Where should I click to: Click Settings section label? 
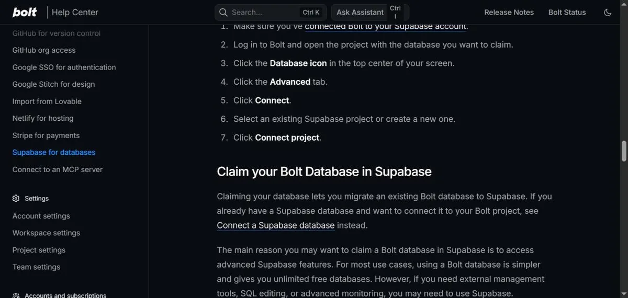37,199
